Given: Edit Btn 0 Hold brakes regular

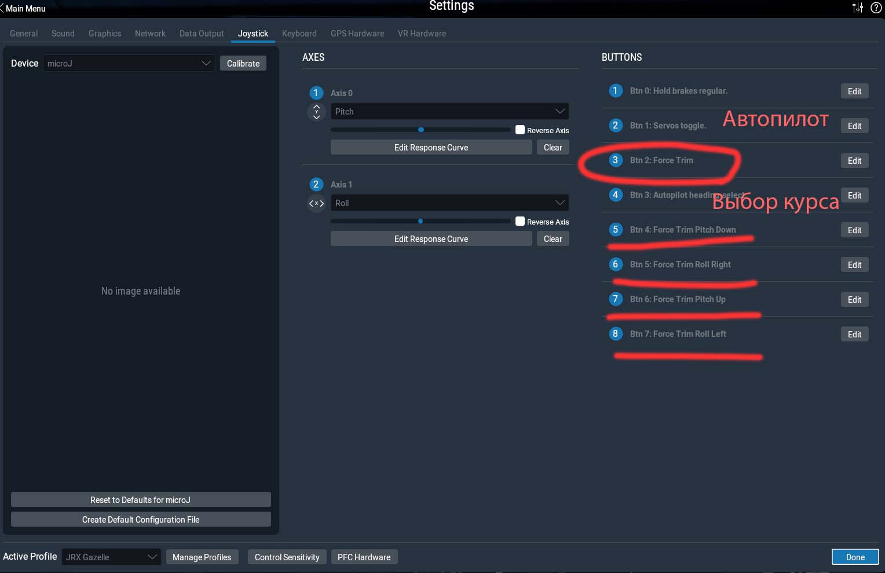Looking at the screenshot, I should [855, 91].
